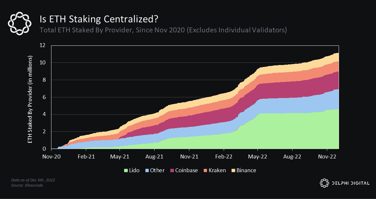Click the Aug-21 x-axis label

click(x=155, y=157)
